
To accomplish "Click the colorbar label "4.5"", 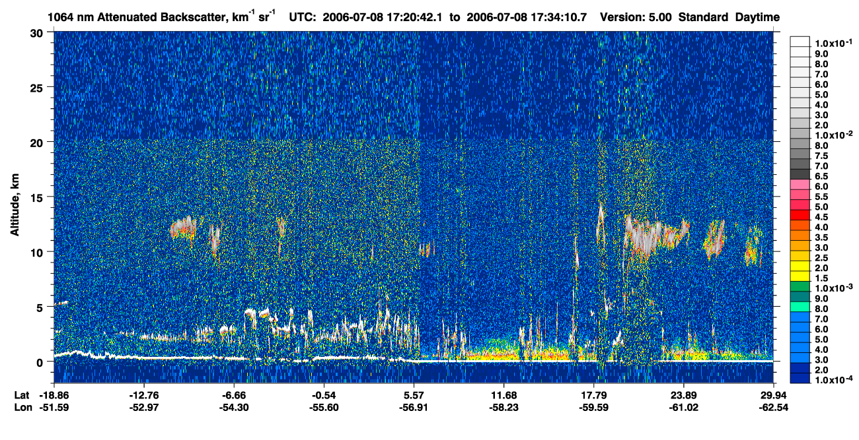I will point(821,218).
